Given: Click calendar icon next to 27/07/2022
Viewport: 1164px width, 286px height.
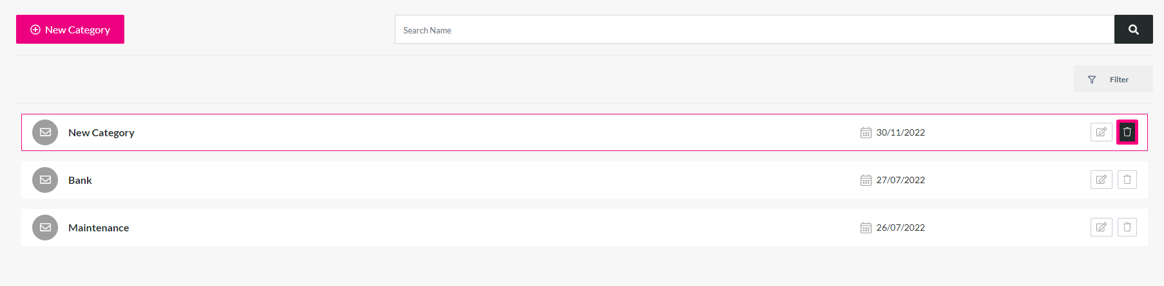Looking at the screenshot, I should pos(866,180).
